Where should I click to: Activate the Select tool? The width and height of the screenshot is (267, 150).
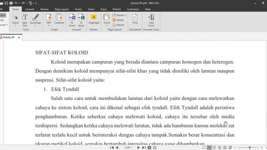coord(15,19)
